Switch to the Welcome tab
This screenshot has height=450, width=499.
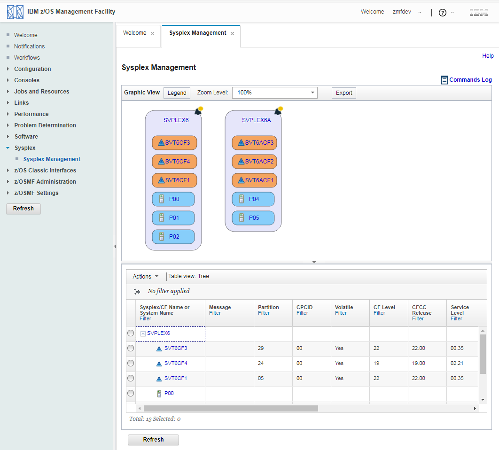tap(135, 33)
